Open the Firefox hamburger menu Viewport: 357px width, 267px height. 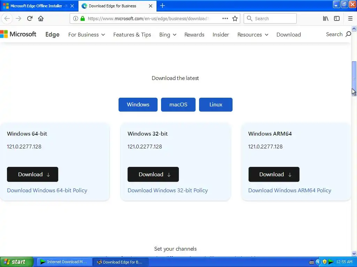click(x=350, y=18)
